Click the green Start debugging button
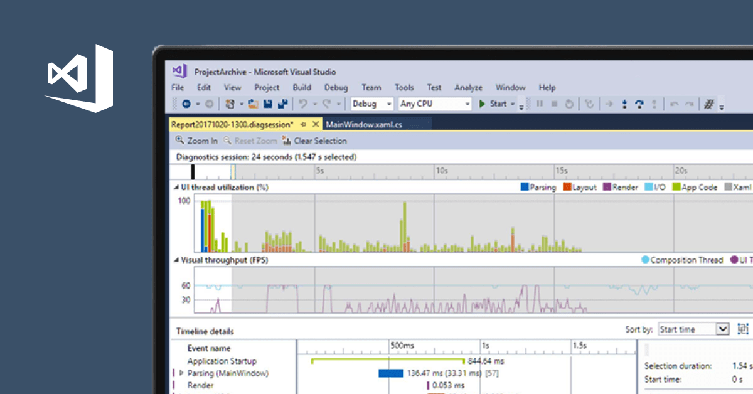753x394 pixels. point(493,104)
